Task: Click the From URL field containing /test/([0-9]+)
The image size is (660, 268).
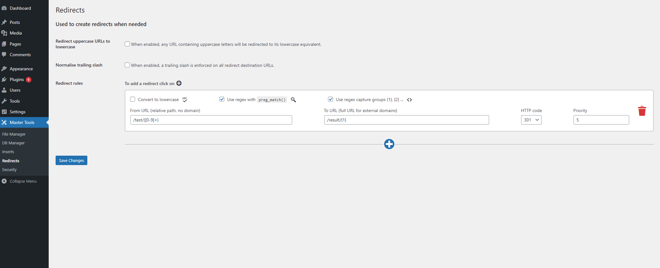Action: (211, 120)
